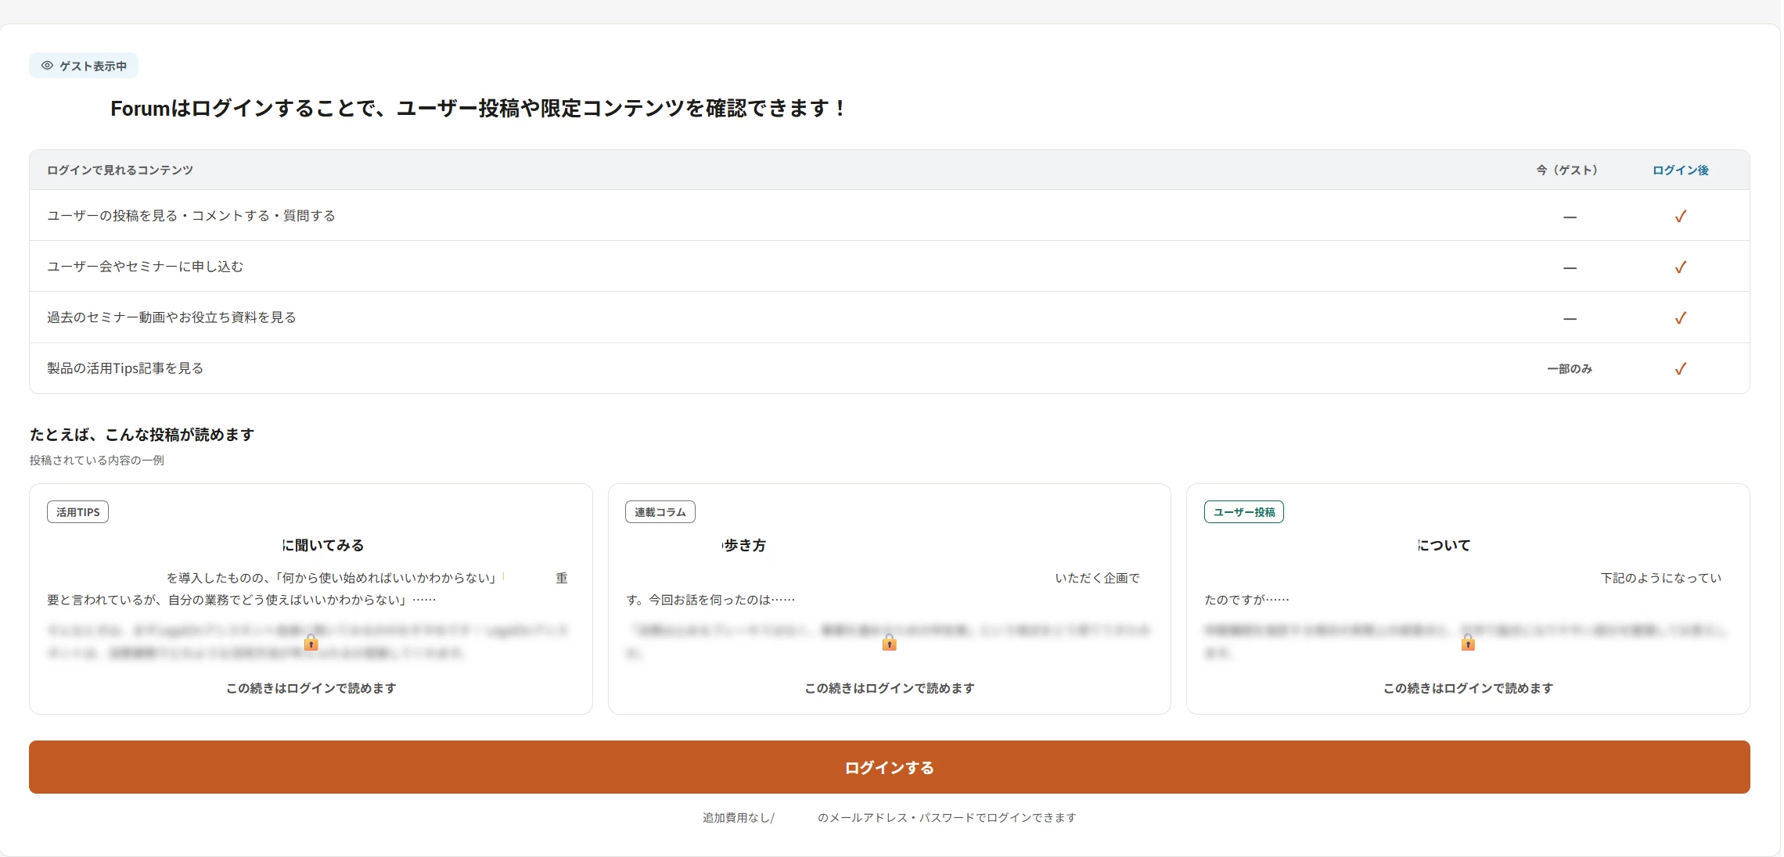Click the ログイン後 column header
Screen dimensions: 1784x857
pos(1680,170)
